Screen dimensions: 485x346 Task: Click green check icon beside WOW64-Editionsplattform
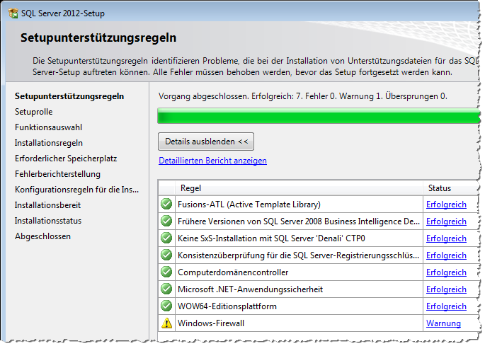(167, 306)
